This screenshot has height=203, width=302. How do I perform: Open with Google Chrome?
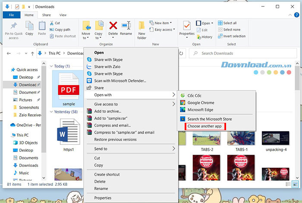click(x=200, y=103)
